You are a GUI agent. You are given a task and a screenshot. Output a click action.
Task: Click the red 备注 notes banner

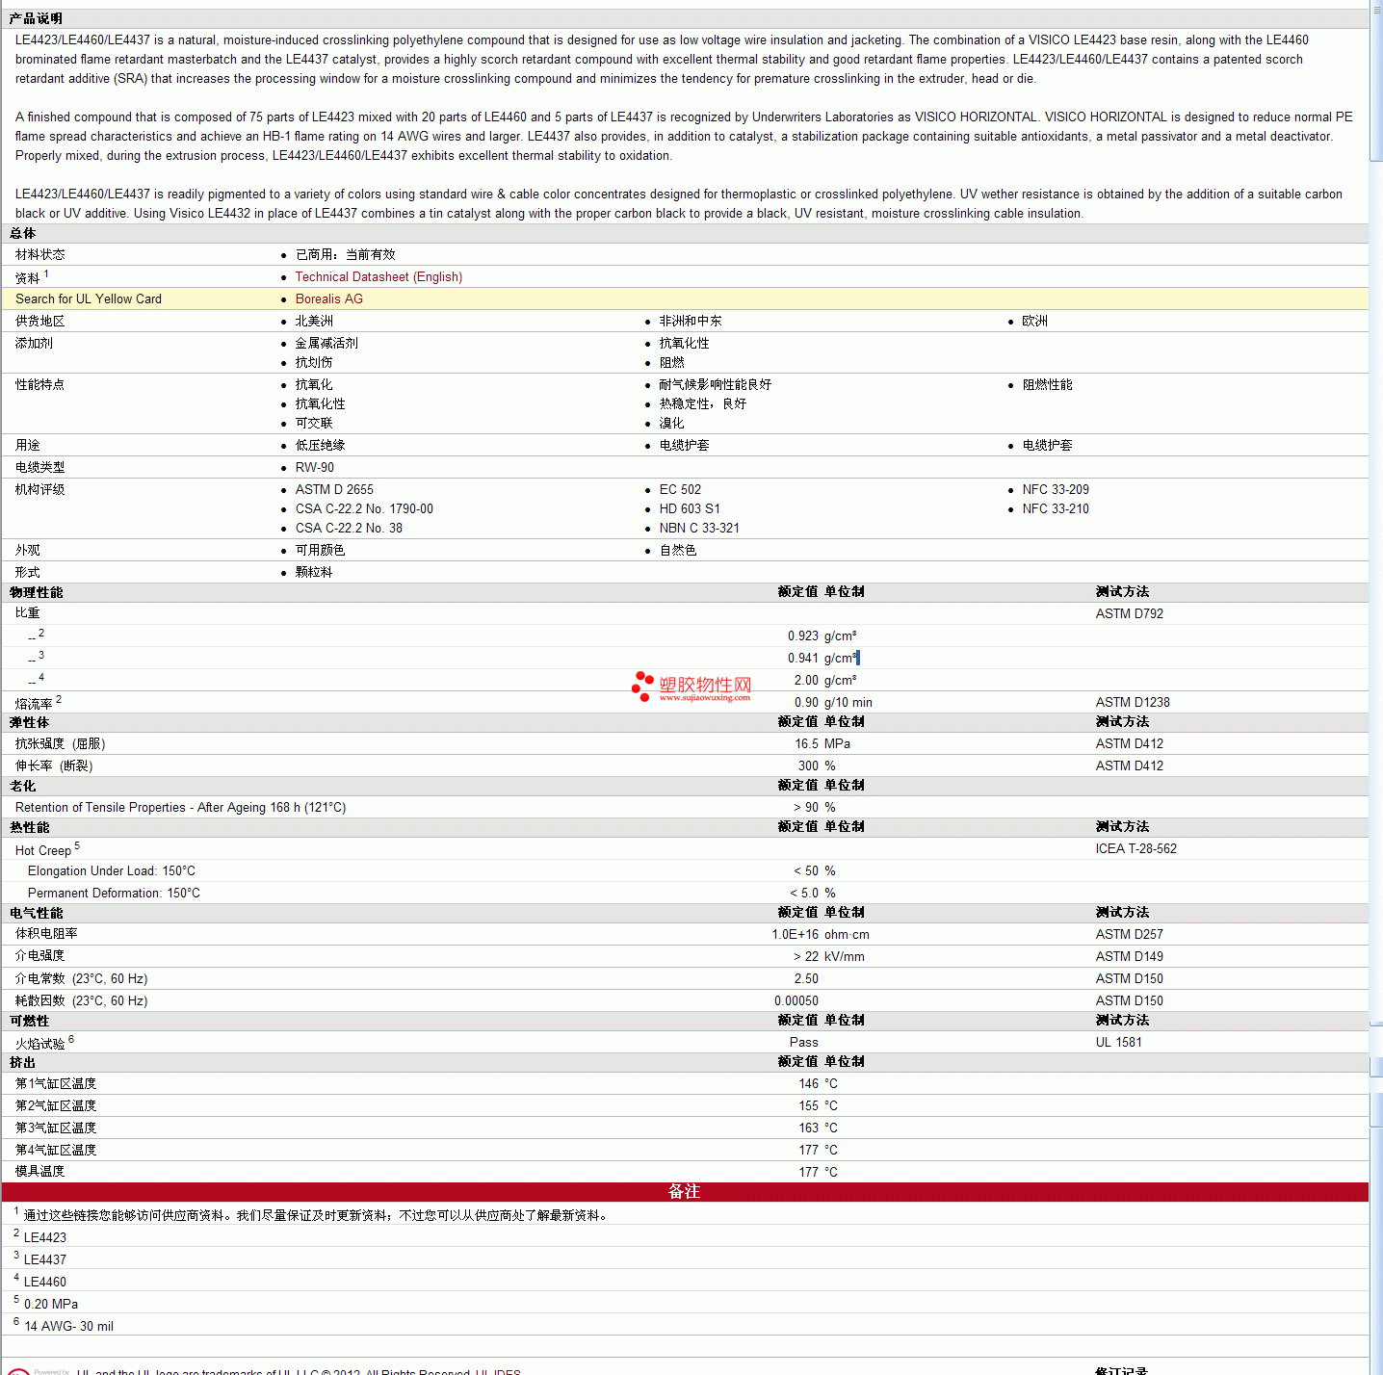click(685, 1192)
